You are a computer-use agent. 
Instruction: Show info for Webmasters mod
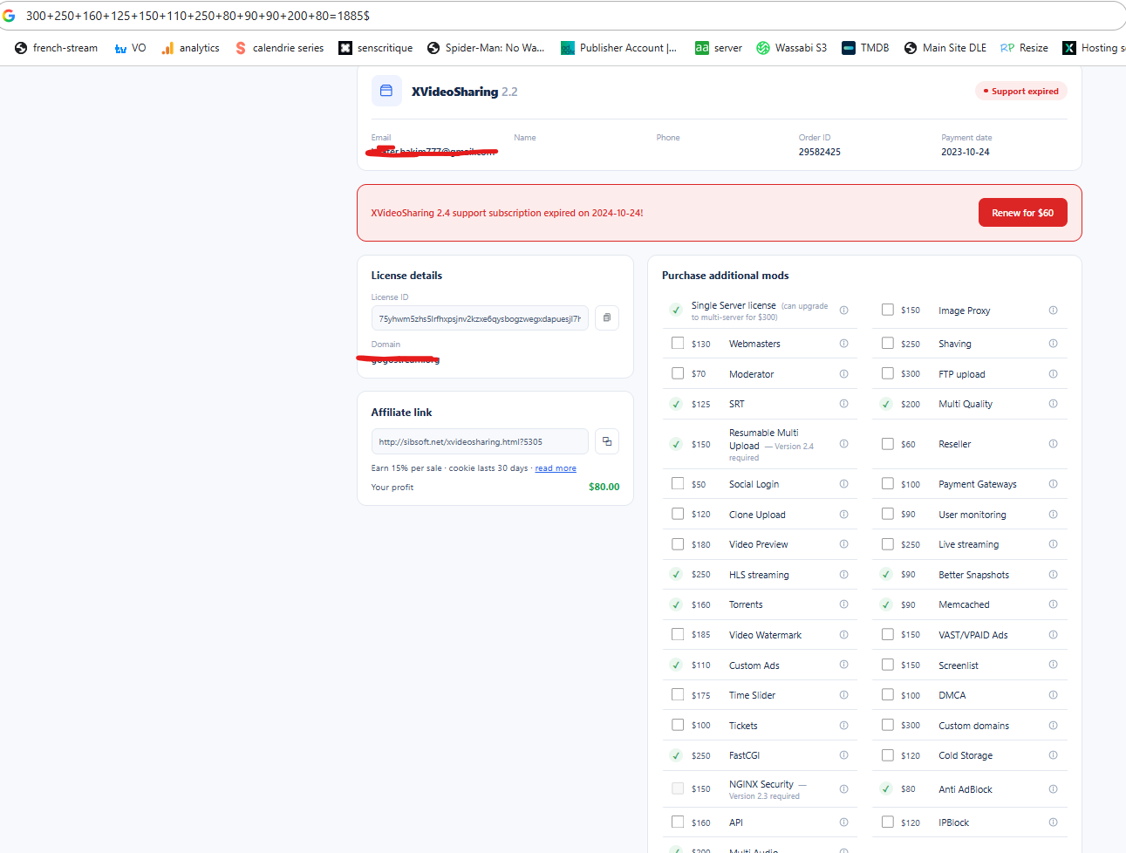point(843,344)
